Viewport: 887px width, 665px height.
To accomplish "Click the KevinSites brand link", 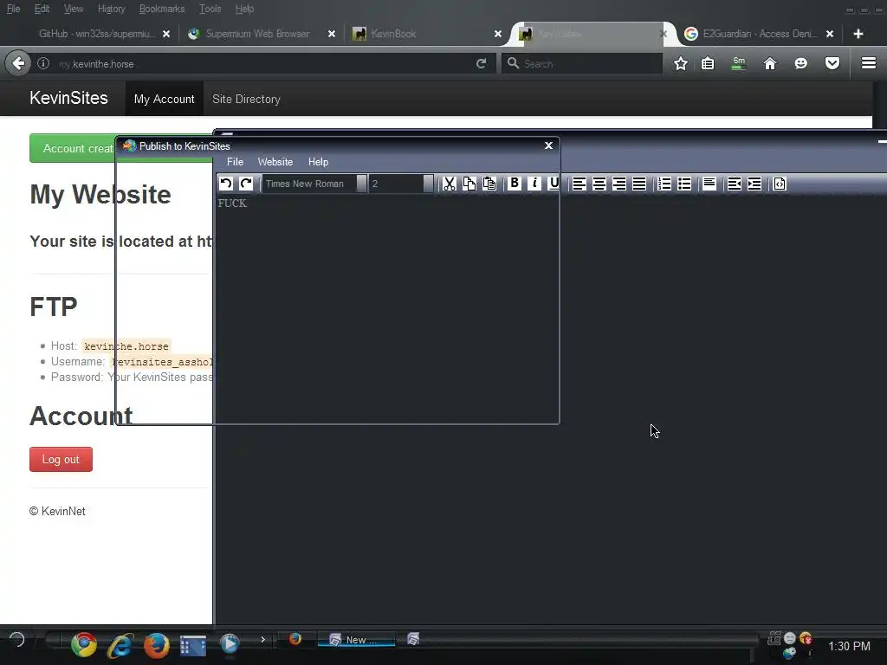I will (x=68, y=98).
